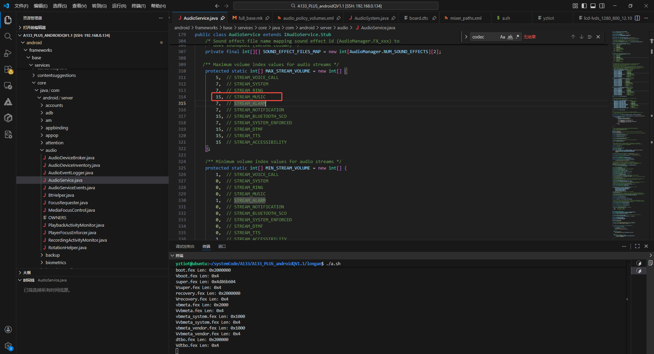
Task: Expand the find widget replace chevron
Action: [x=466, y=37]
